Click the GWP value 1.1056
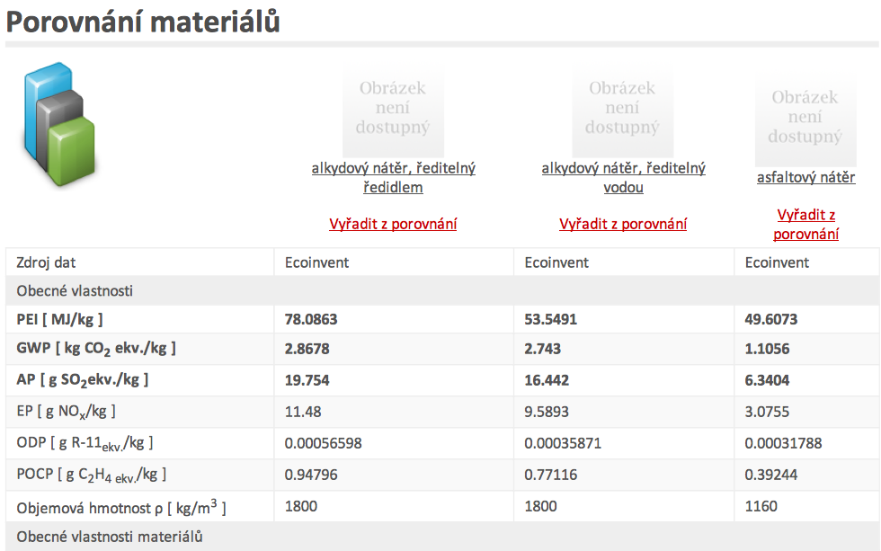This screenshot has width=881, height=551. click(x=767, y=349)
